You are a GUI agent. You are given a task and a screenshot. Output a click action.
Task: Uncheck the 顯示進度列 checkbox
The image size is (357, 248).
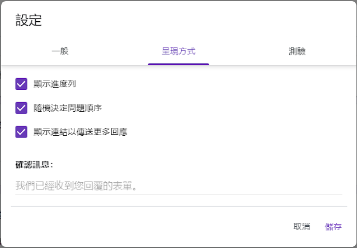point(21,84)
